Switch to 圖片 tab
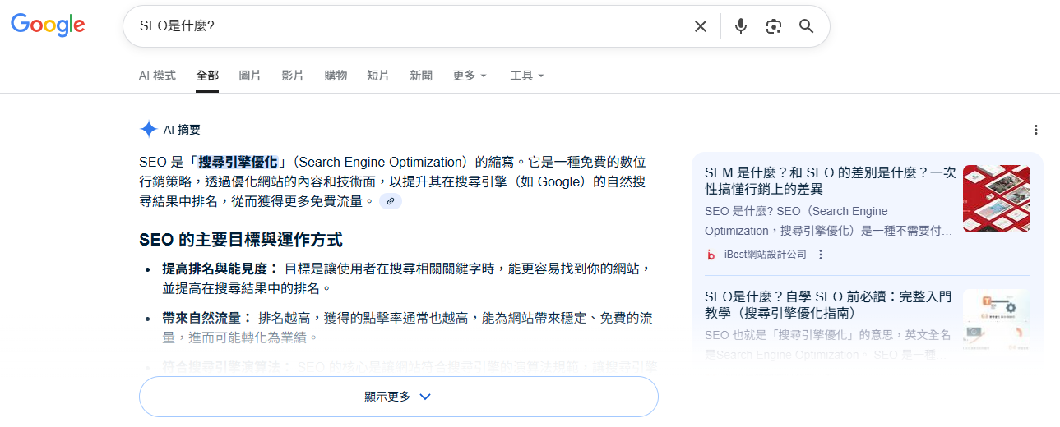 [x=250, y=76]
